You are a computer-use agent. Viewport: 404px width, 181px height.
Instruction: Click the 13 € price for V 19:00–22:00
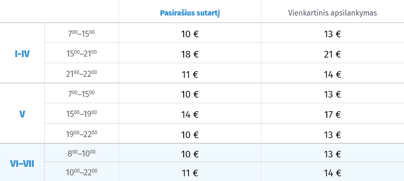(332, 135)
